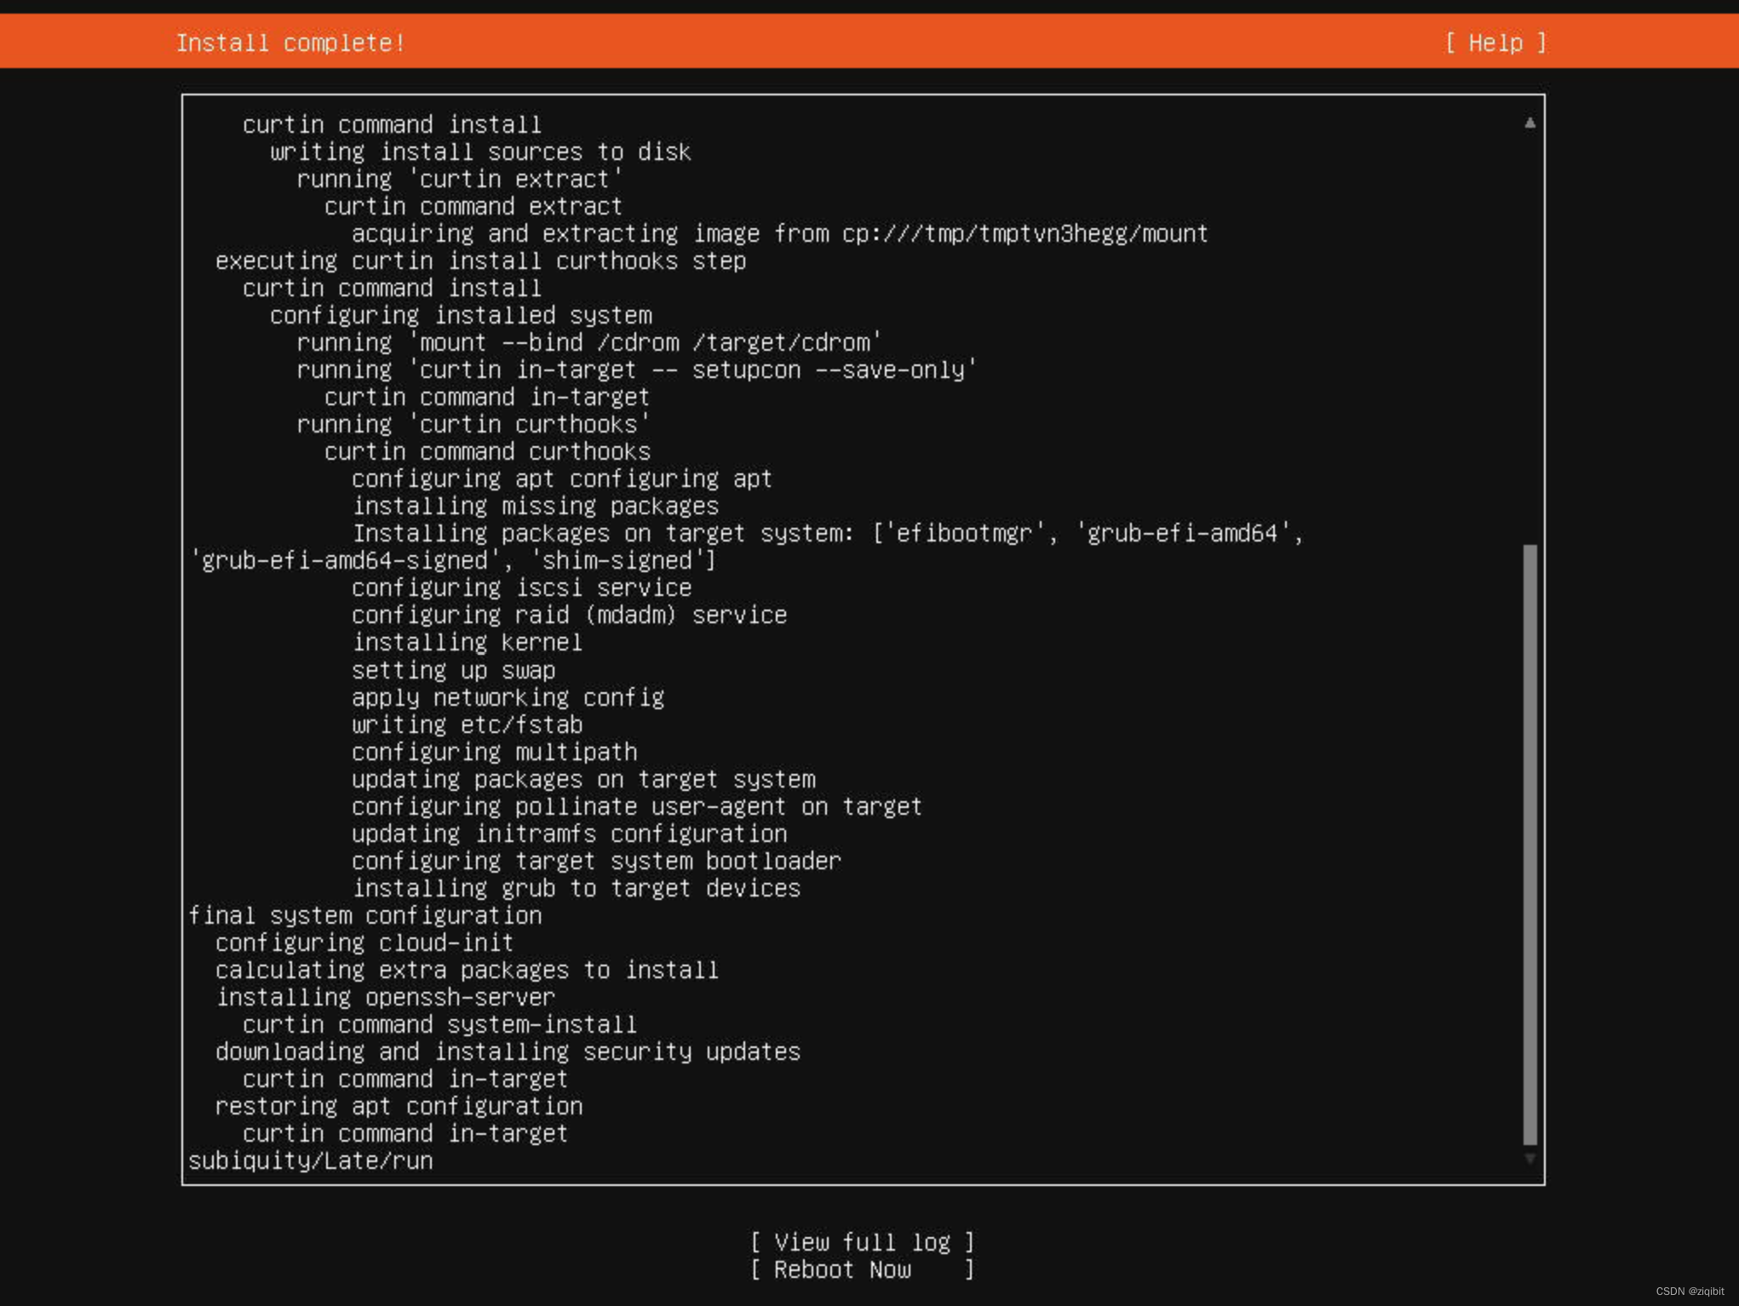Click 'final system configuration' log line
Screen dimensions: 1739x1306
pos(365,915)
